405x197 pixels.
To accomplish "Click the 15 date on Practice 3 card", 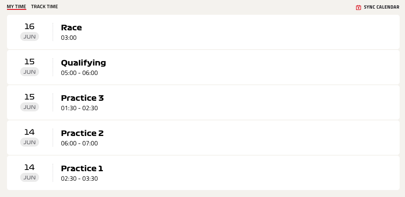I will pyautogui.click(x=30, y=97).
